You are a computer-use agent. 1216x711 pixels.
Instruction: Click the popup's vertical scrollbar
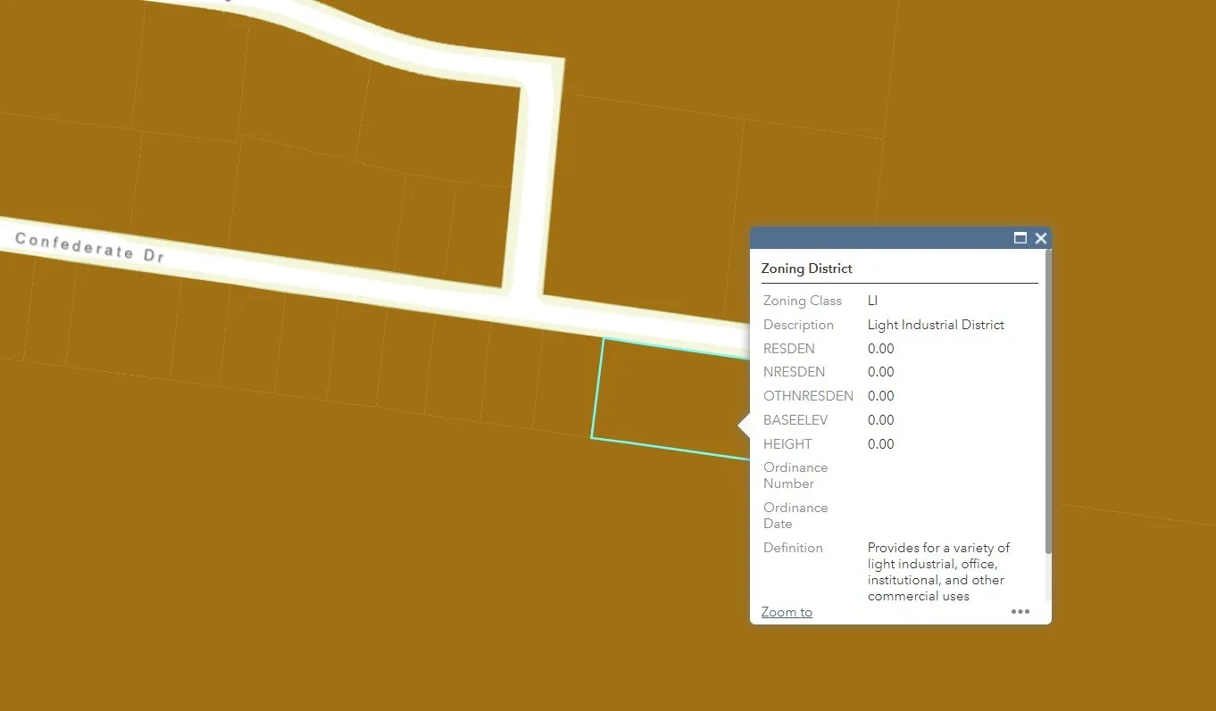pos(1048,401)
